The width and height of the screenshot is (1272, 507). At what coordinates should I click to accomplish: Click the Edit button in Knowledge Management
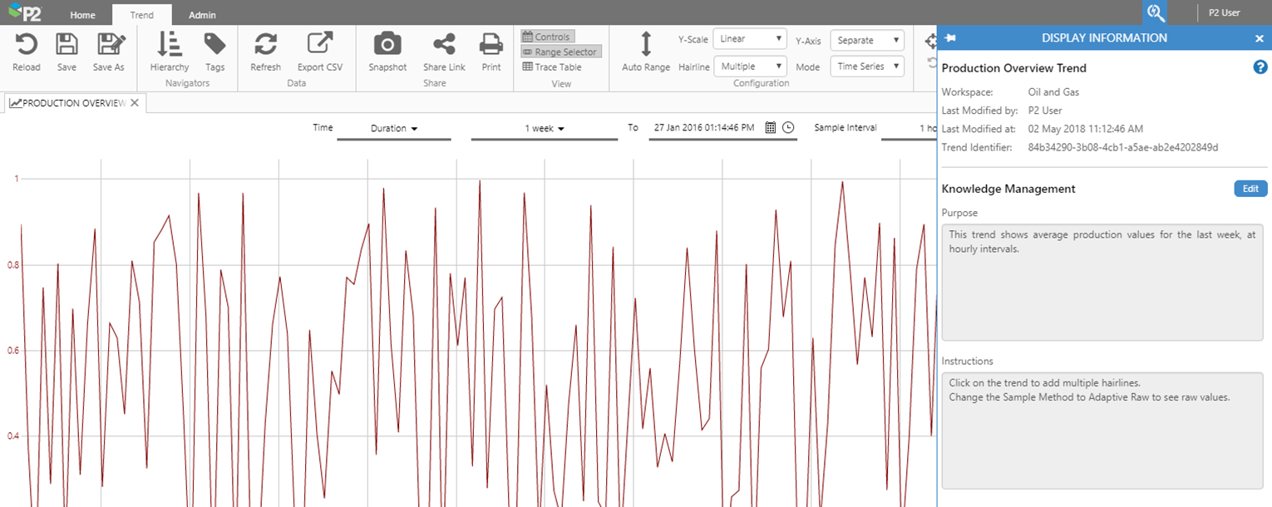[x=1250, y=189]
